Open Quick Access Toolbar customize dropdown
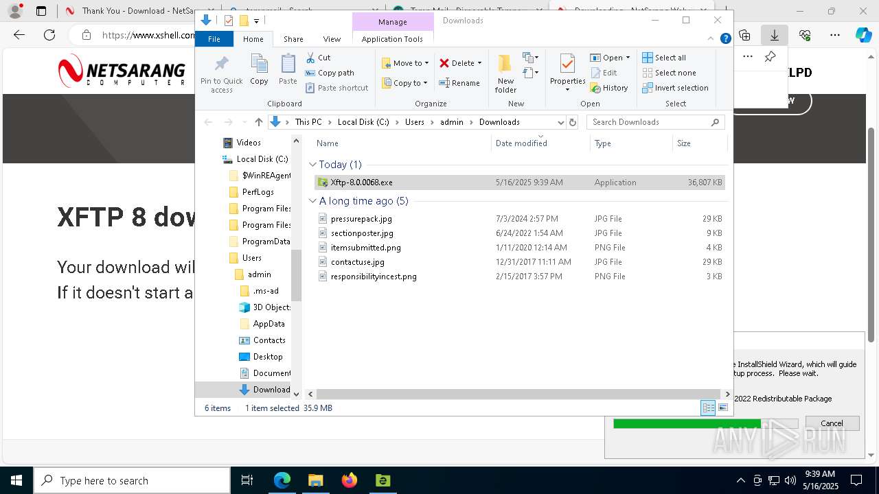879x494 pixels. pyautogui.click(x=256, y=21)
